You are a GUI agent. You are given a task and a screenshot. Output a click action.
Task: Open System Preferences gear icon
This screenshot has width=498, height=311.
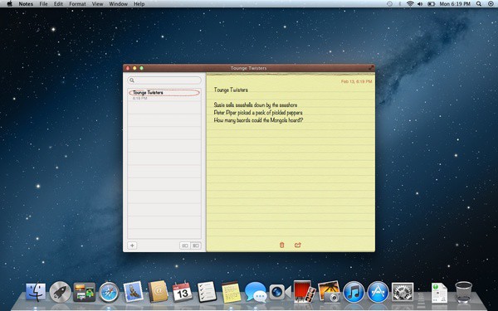pos(403,292)
